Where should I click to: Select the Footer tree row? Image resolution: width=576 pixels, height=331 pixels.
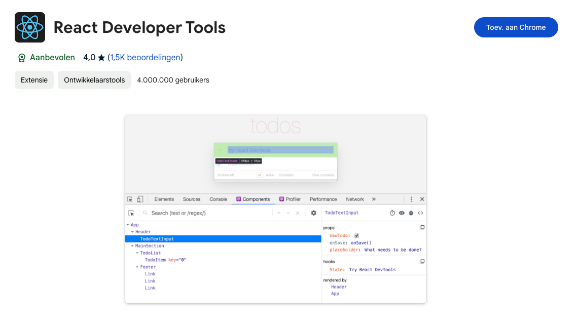tap(223, 267)
